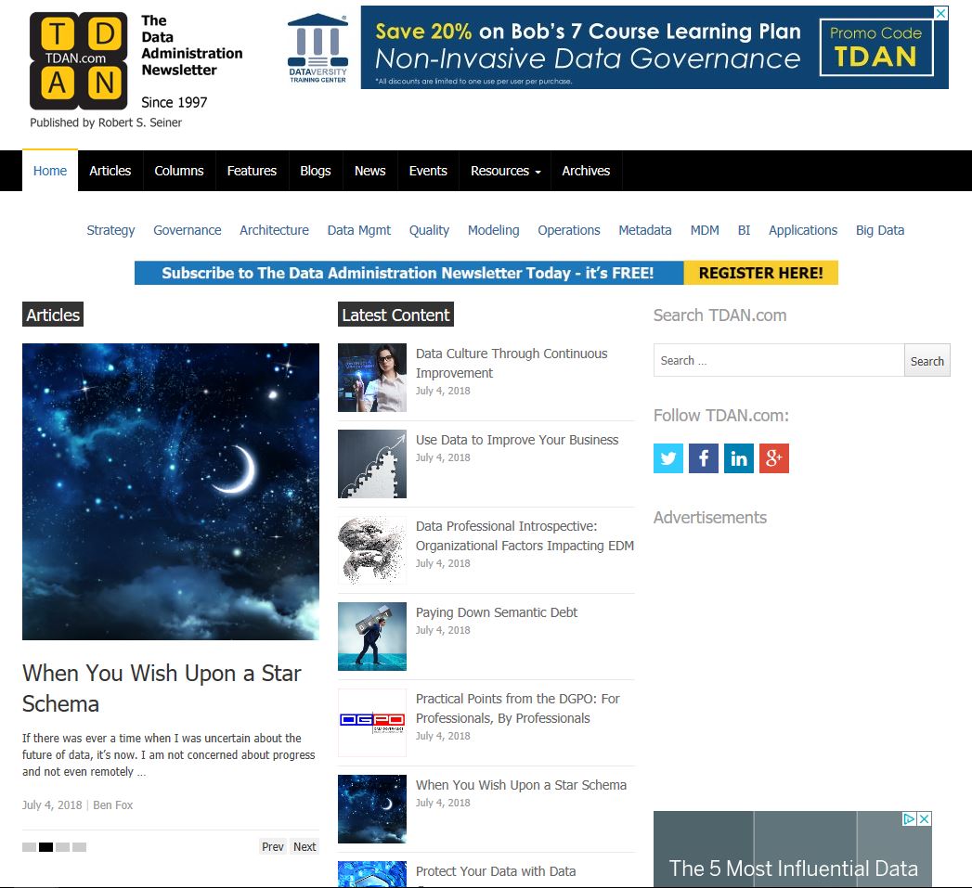This screenshot has width=972, height=888.
Task: Expand the Resources dropdown menu
Action: (505, 171)
